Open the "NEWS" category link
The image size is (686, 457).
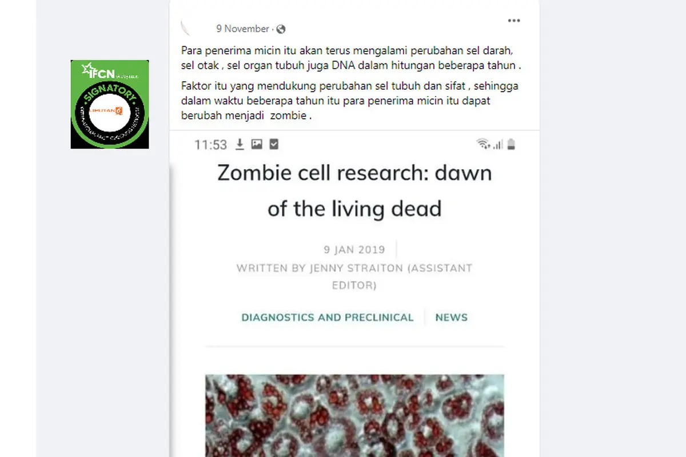coord(452,318)
